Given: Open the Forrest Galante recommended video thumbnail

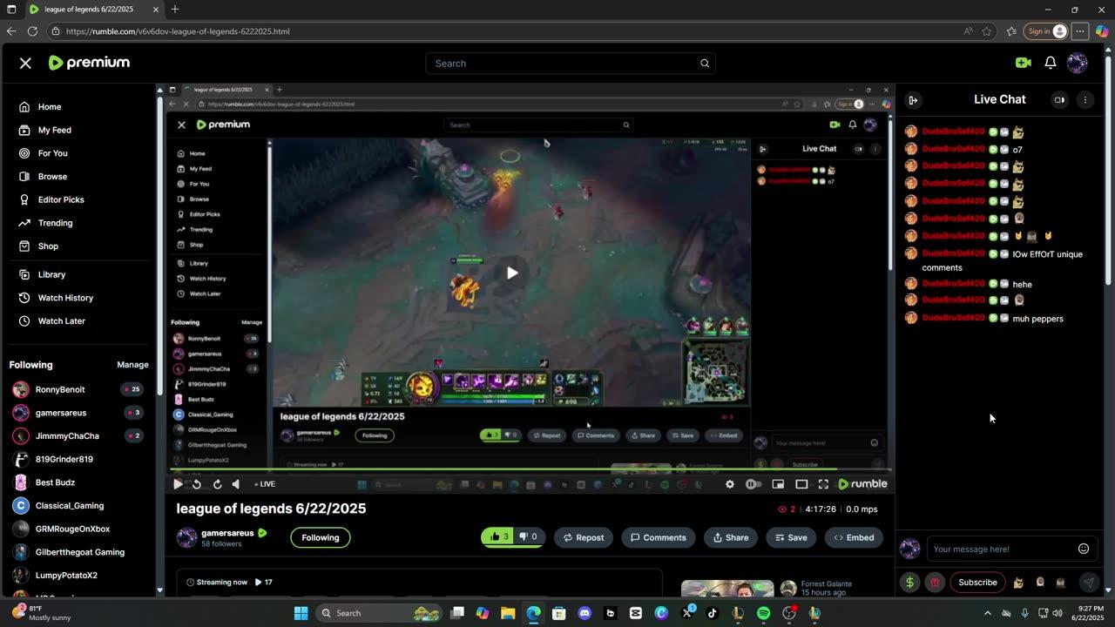Looking at the screenshot, I should click(x=727, y=589).
